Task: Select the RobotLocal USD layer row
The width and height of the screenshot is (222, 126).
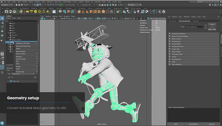Action: pos(22,81)
